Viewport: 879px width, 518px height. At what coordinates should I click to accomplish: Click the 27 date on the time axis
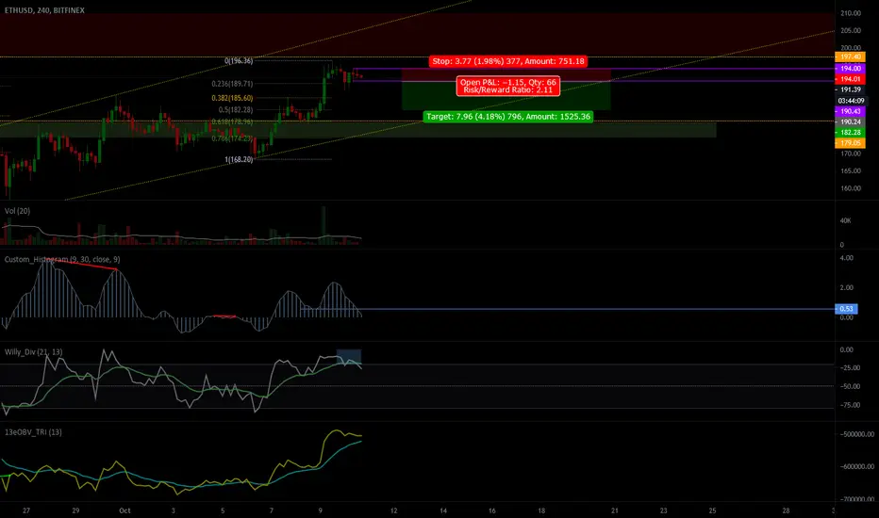coord(26,510)
